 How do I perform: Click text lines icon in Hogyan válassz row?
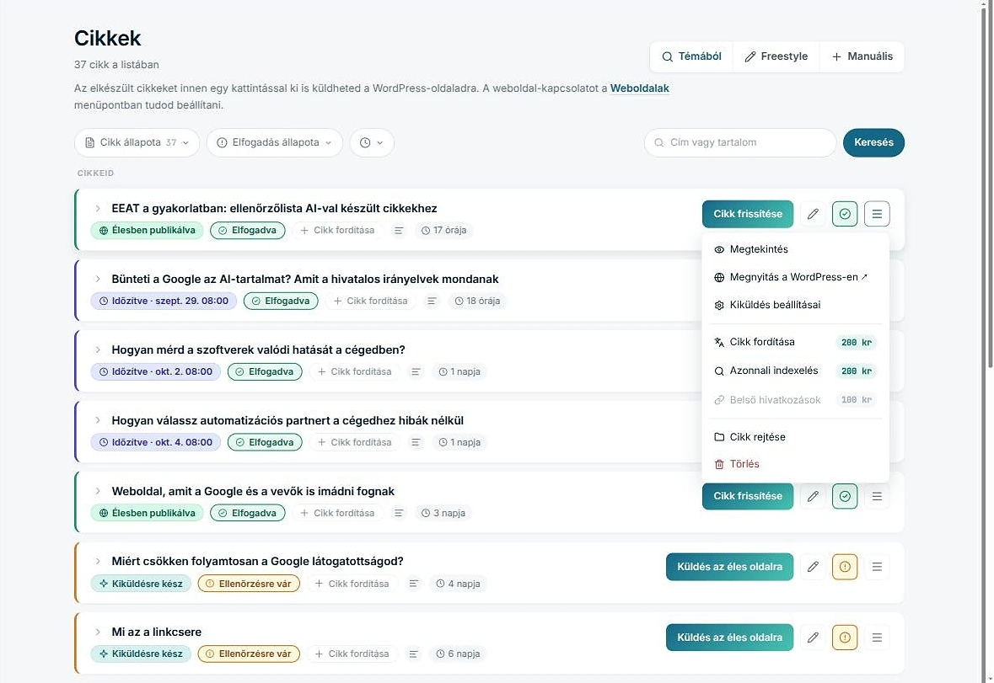416,442
